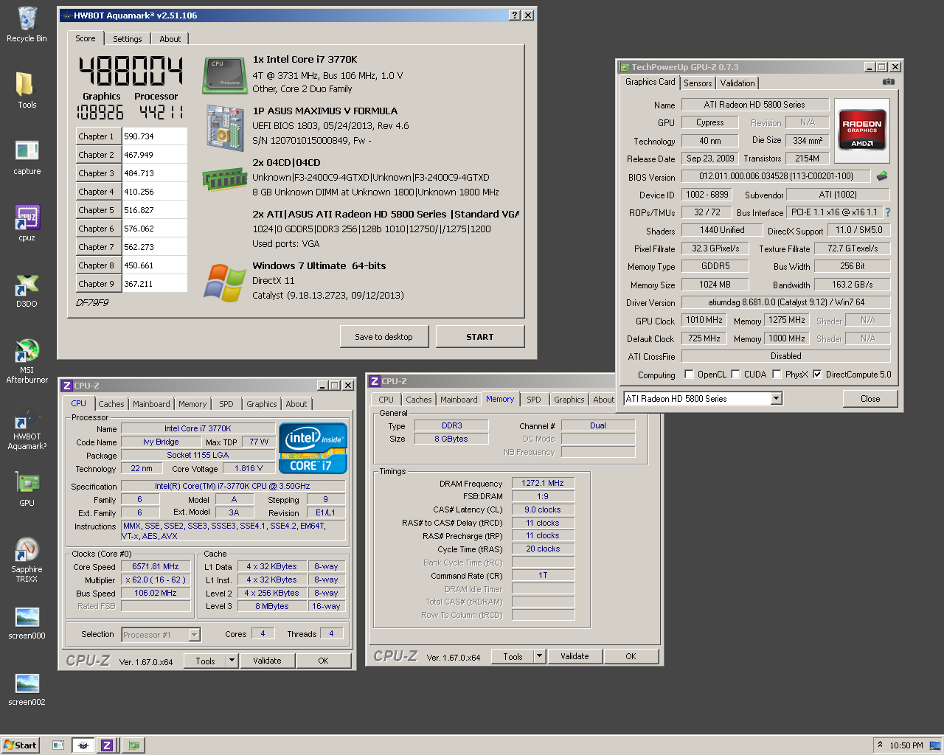Screen dimensions: 944x755
Task: Click the Chapter 9 score field 367.211
Action: (154, 284)
